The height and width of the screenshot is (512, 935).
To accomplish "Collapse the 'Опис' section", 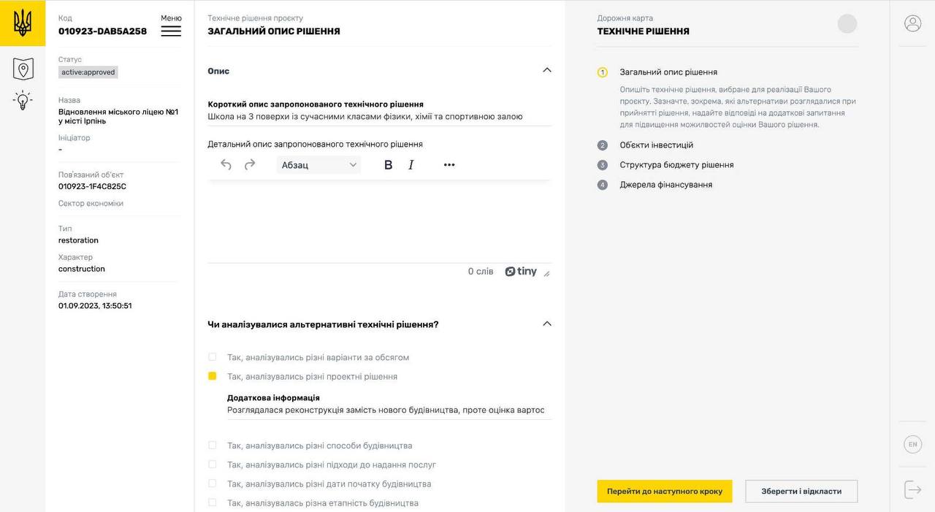I will point(547,70).
